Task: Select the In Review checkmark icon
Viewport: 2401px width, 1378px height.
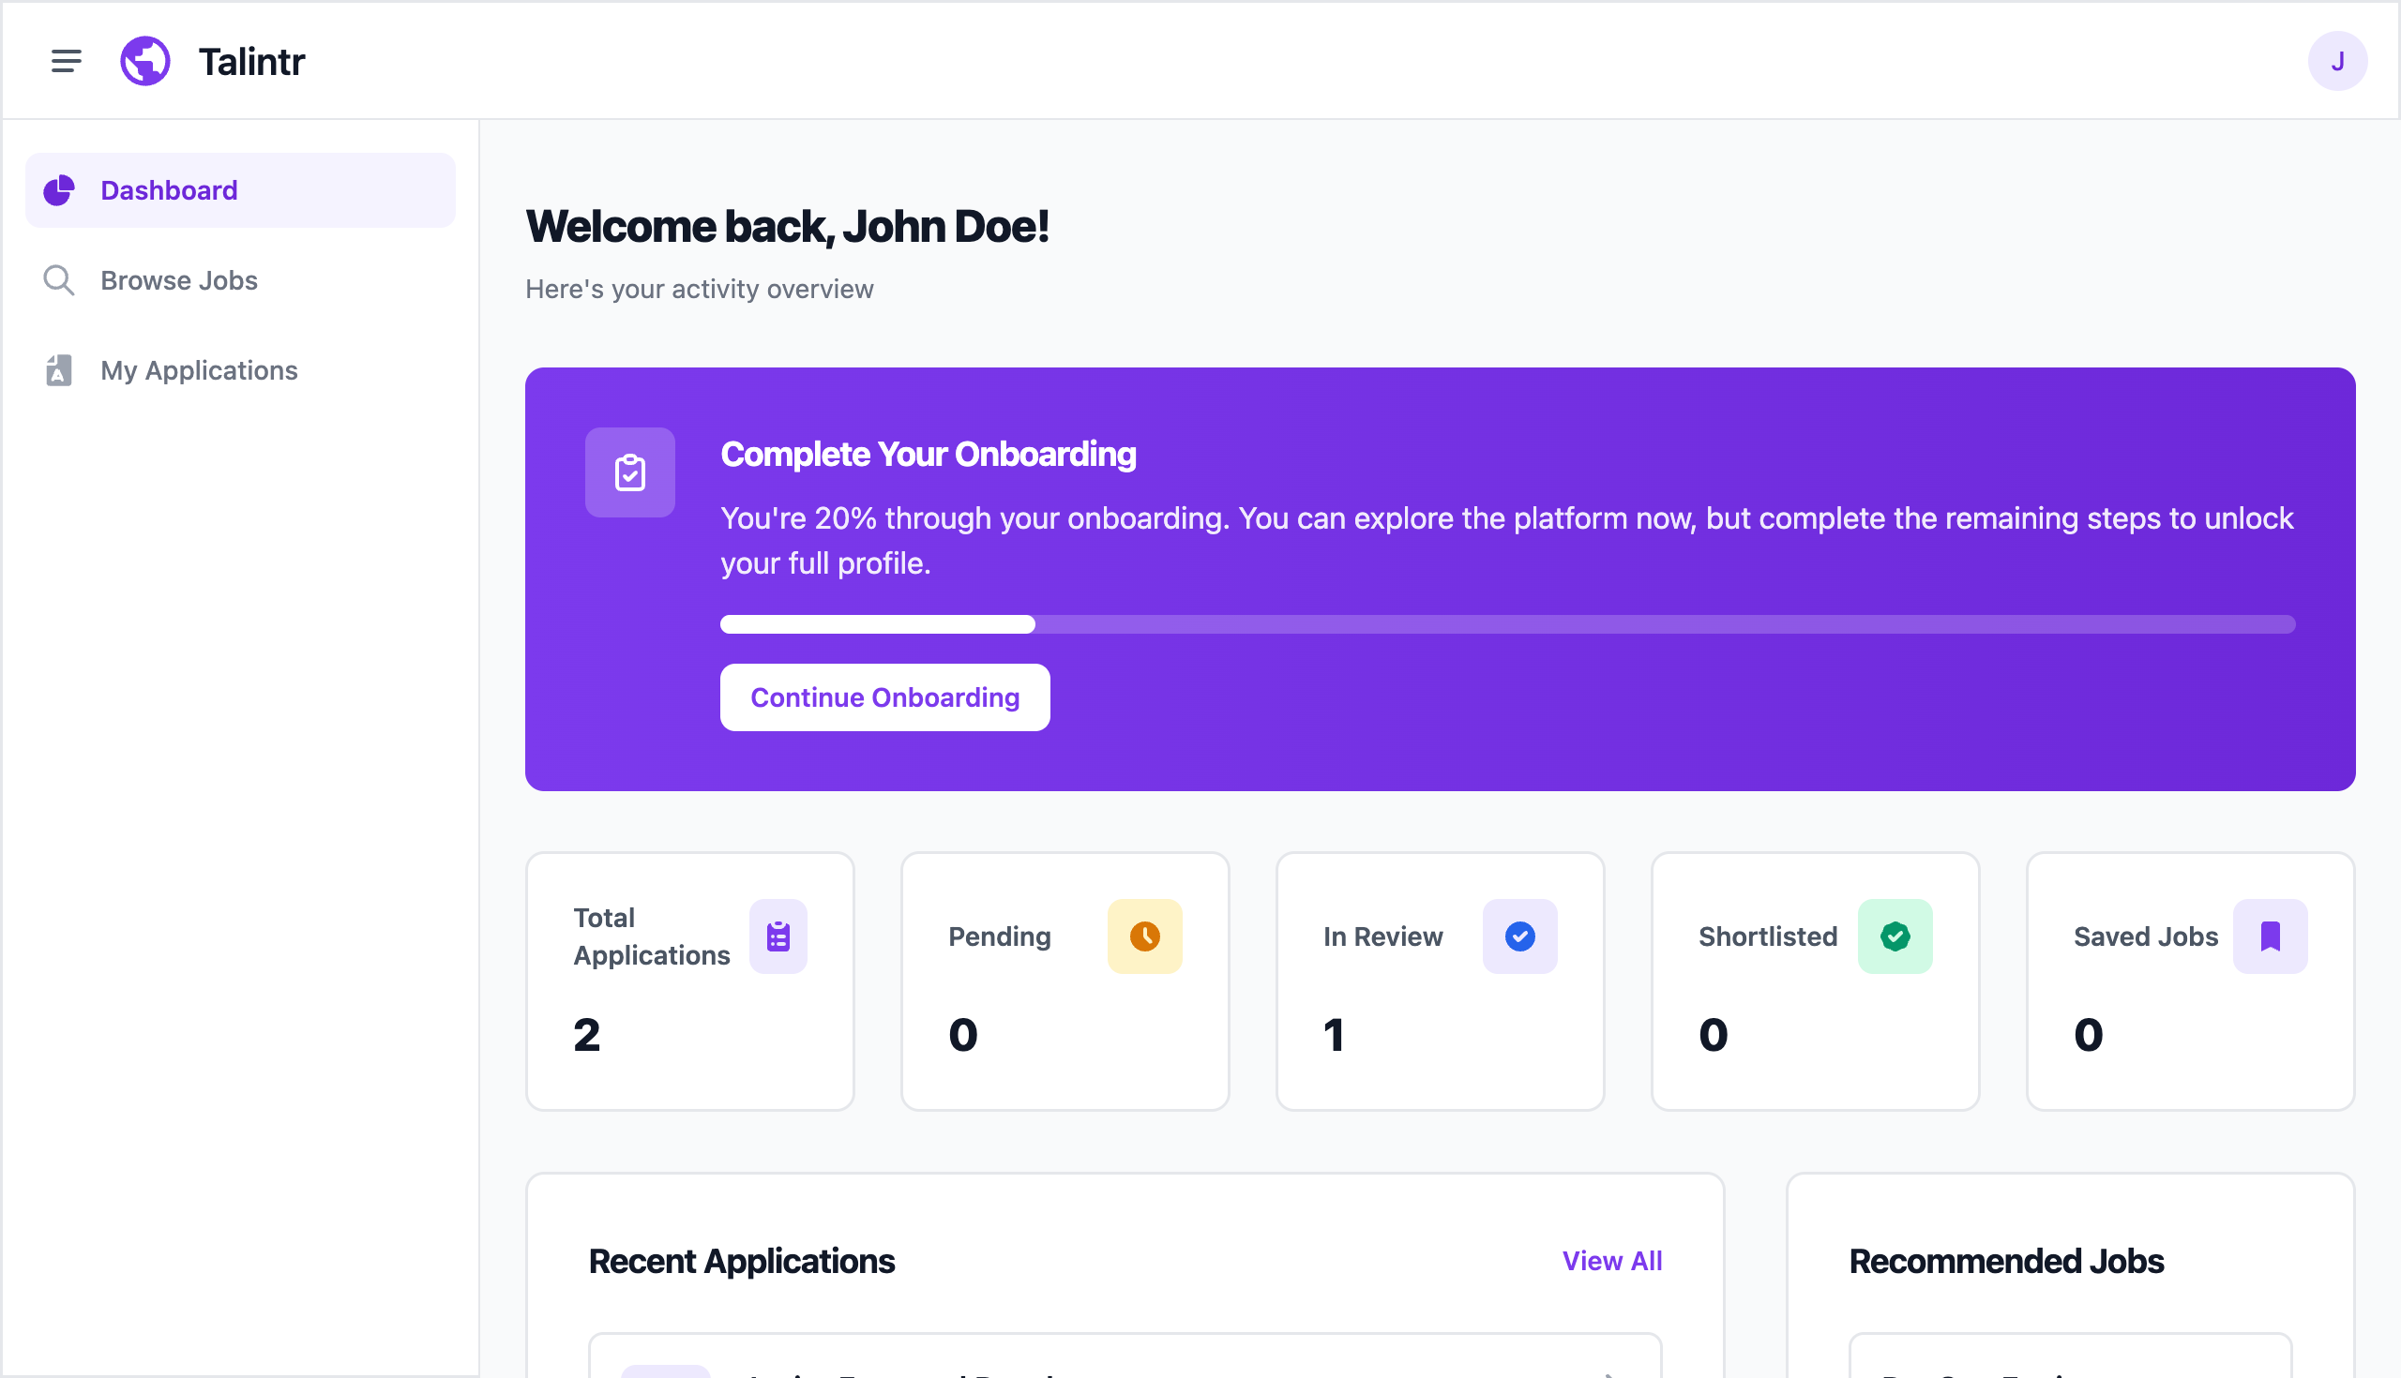Action: click(x=1519, y=936)
